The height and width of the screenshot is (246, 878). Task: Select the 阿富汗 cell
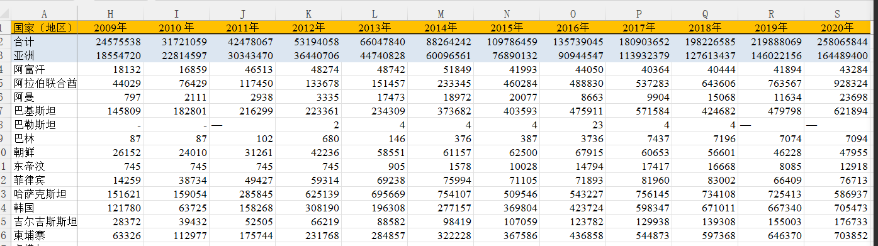point(43,69)
